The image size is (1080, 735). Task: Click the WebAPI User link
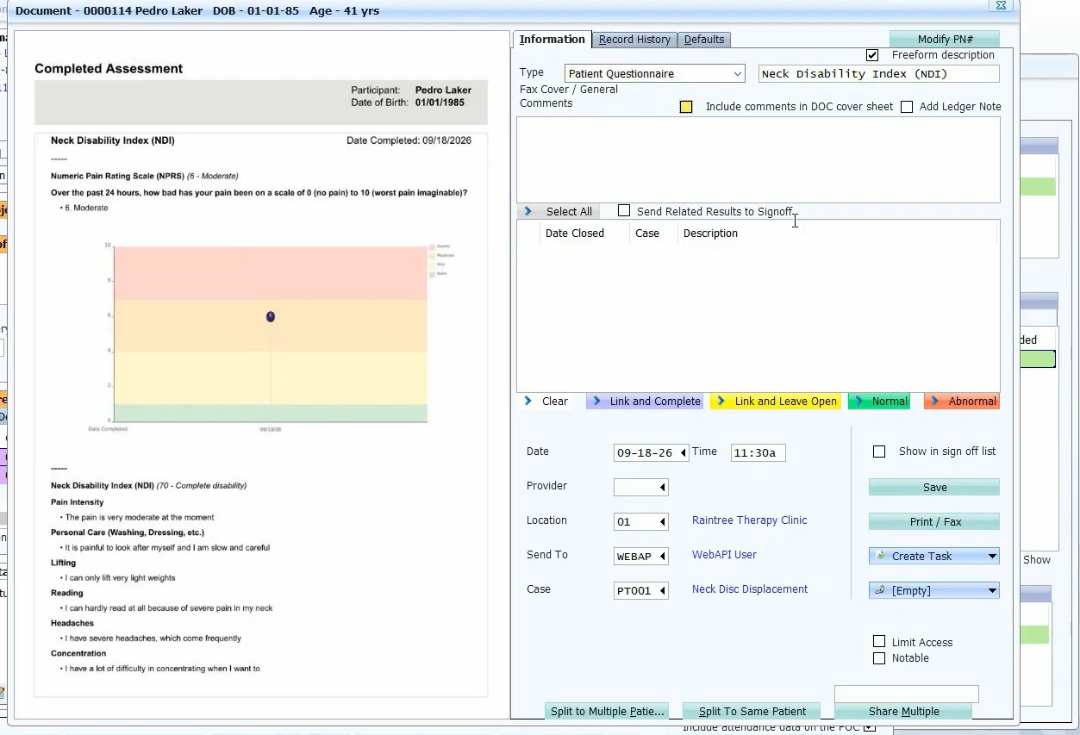pos(724,555)
